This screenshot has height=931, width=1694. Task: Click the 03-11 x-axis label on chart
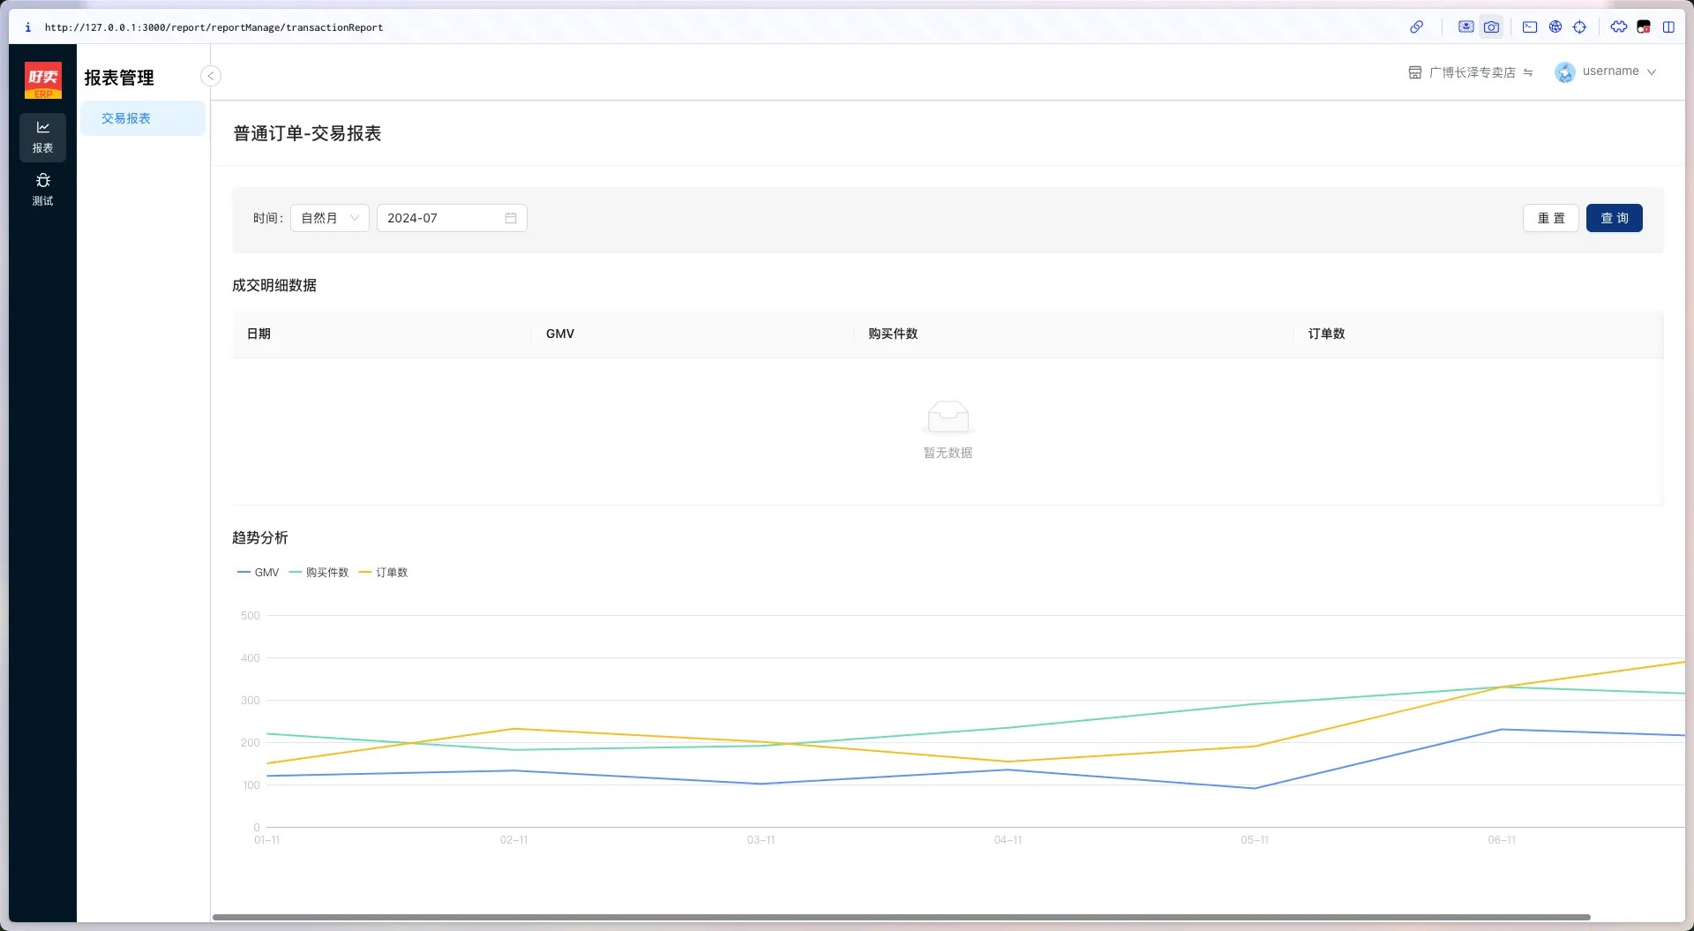click(761, 840)
